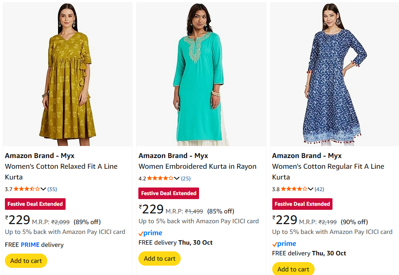The image size is (399, 275).
Task: Click the blue printed kurta product image
Action: (x=334, y=74)
